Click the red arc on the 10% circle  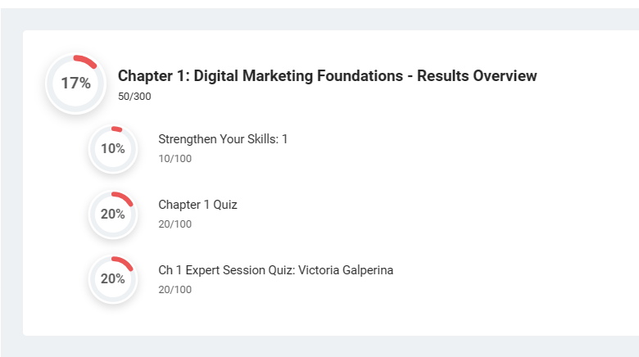pos(117,129)
